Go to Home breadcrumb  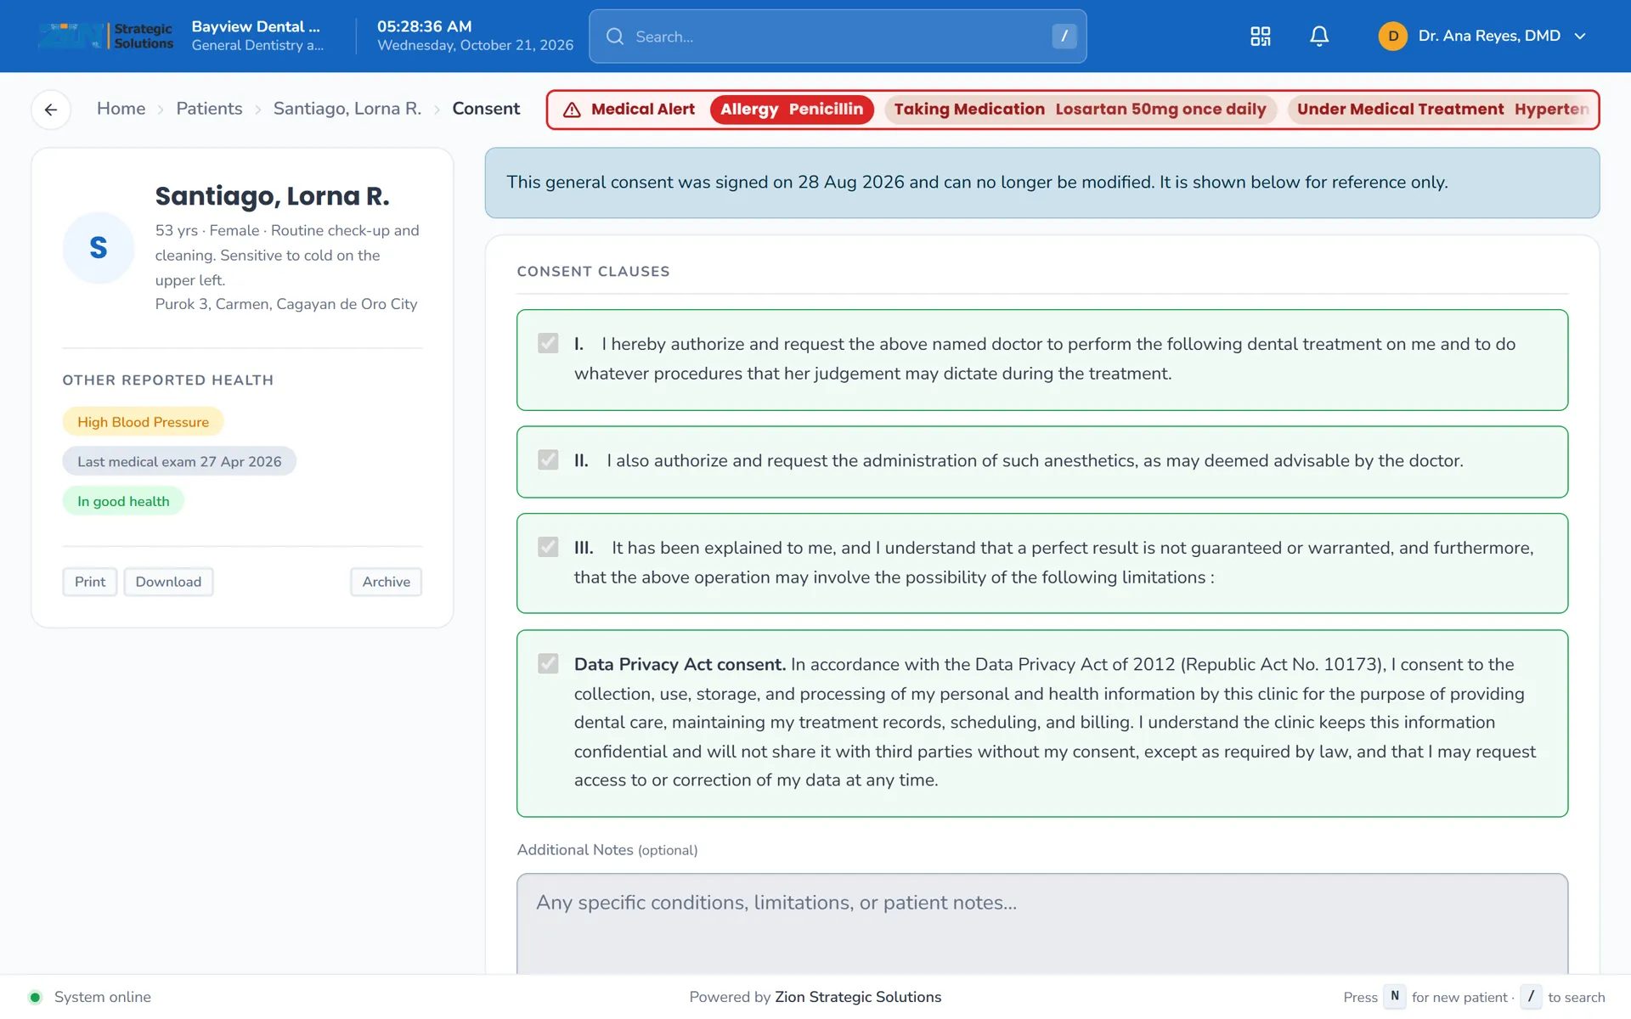point(121,109)
